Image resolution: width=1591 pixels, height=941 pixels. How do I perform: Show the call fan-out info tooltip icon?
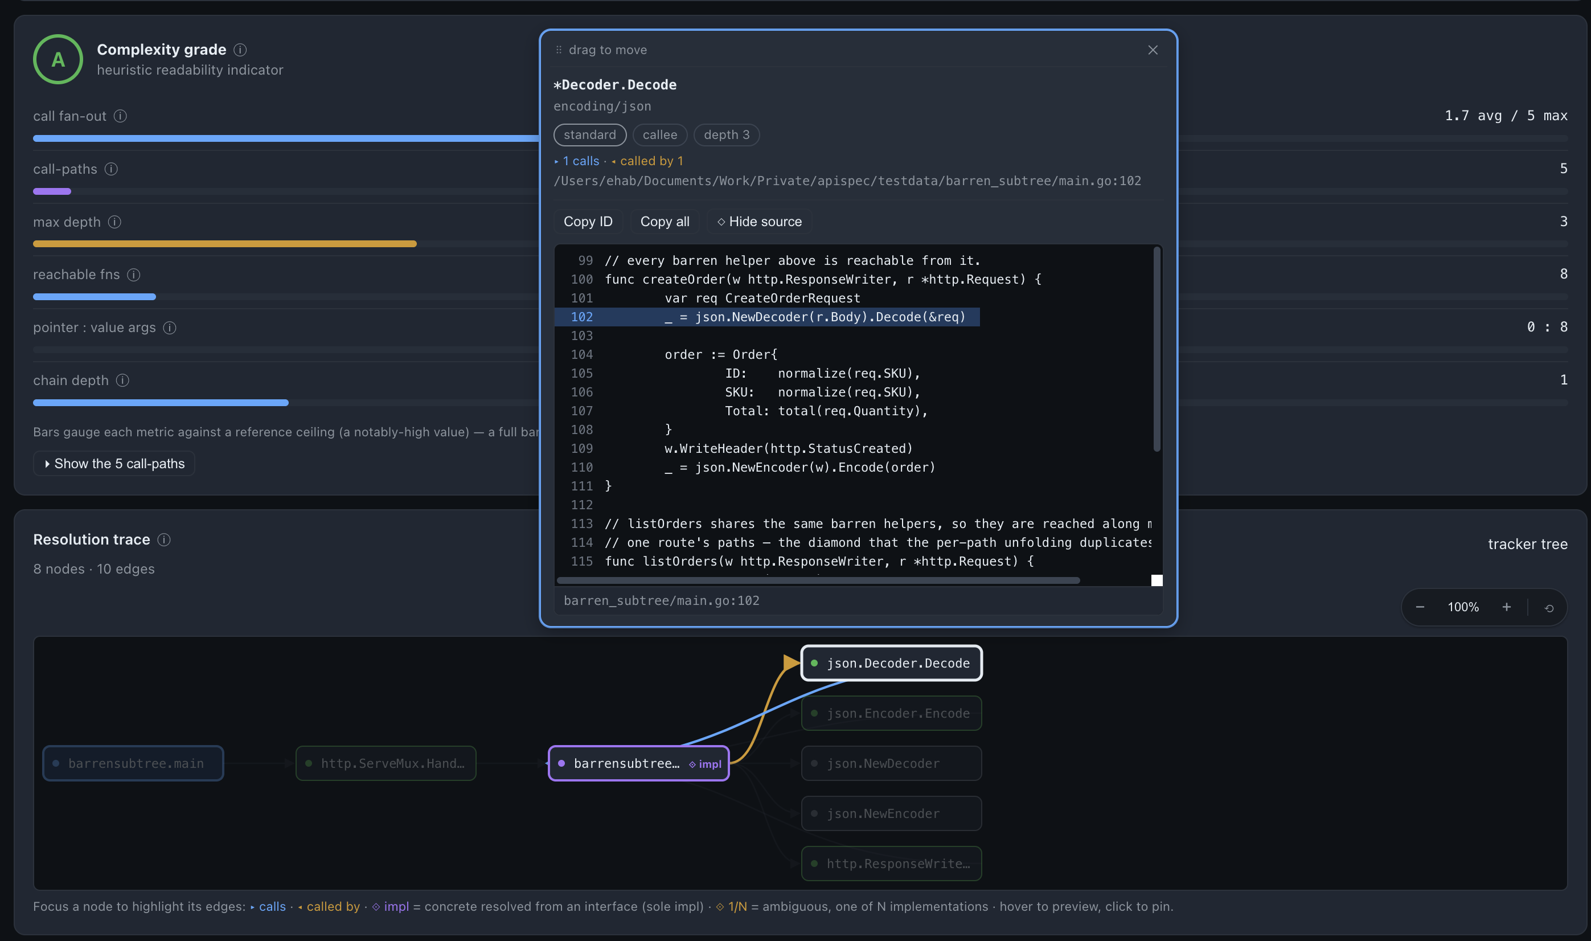point(120,116)
